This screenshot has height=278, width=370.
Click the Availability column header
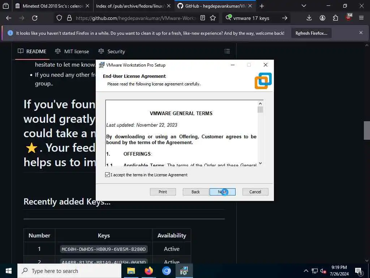coord(172,235)
